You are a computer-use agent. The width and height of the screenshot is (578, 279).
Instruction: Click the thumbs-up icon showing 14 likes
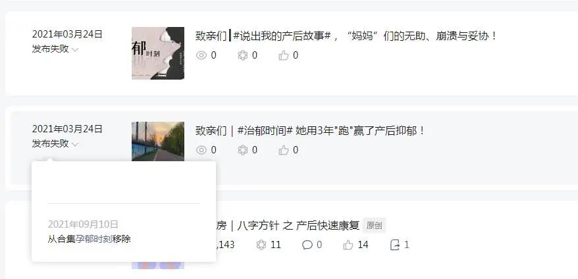[x=348, y=245]
